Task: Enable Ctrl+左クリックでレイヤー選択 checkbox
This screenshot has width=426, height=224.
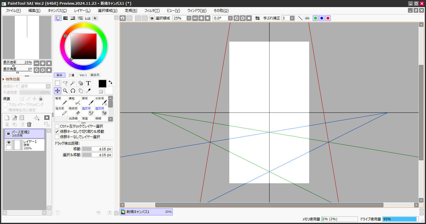Action: click(x=57, y=126)
